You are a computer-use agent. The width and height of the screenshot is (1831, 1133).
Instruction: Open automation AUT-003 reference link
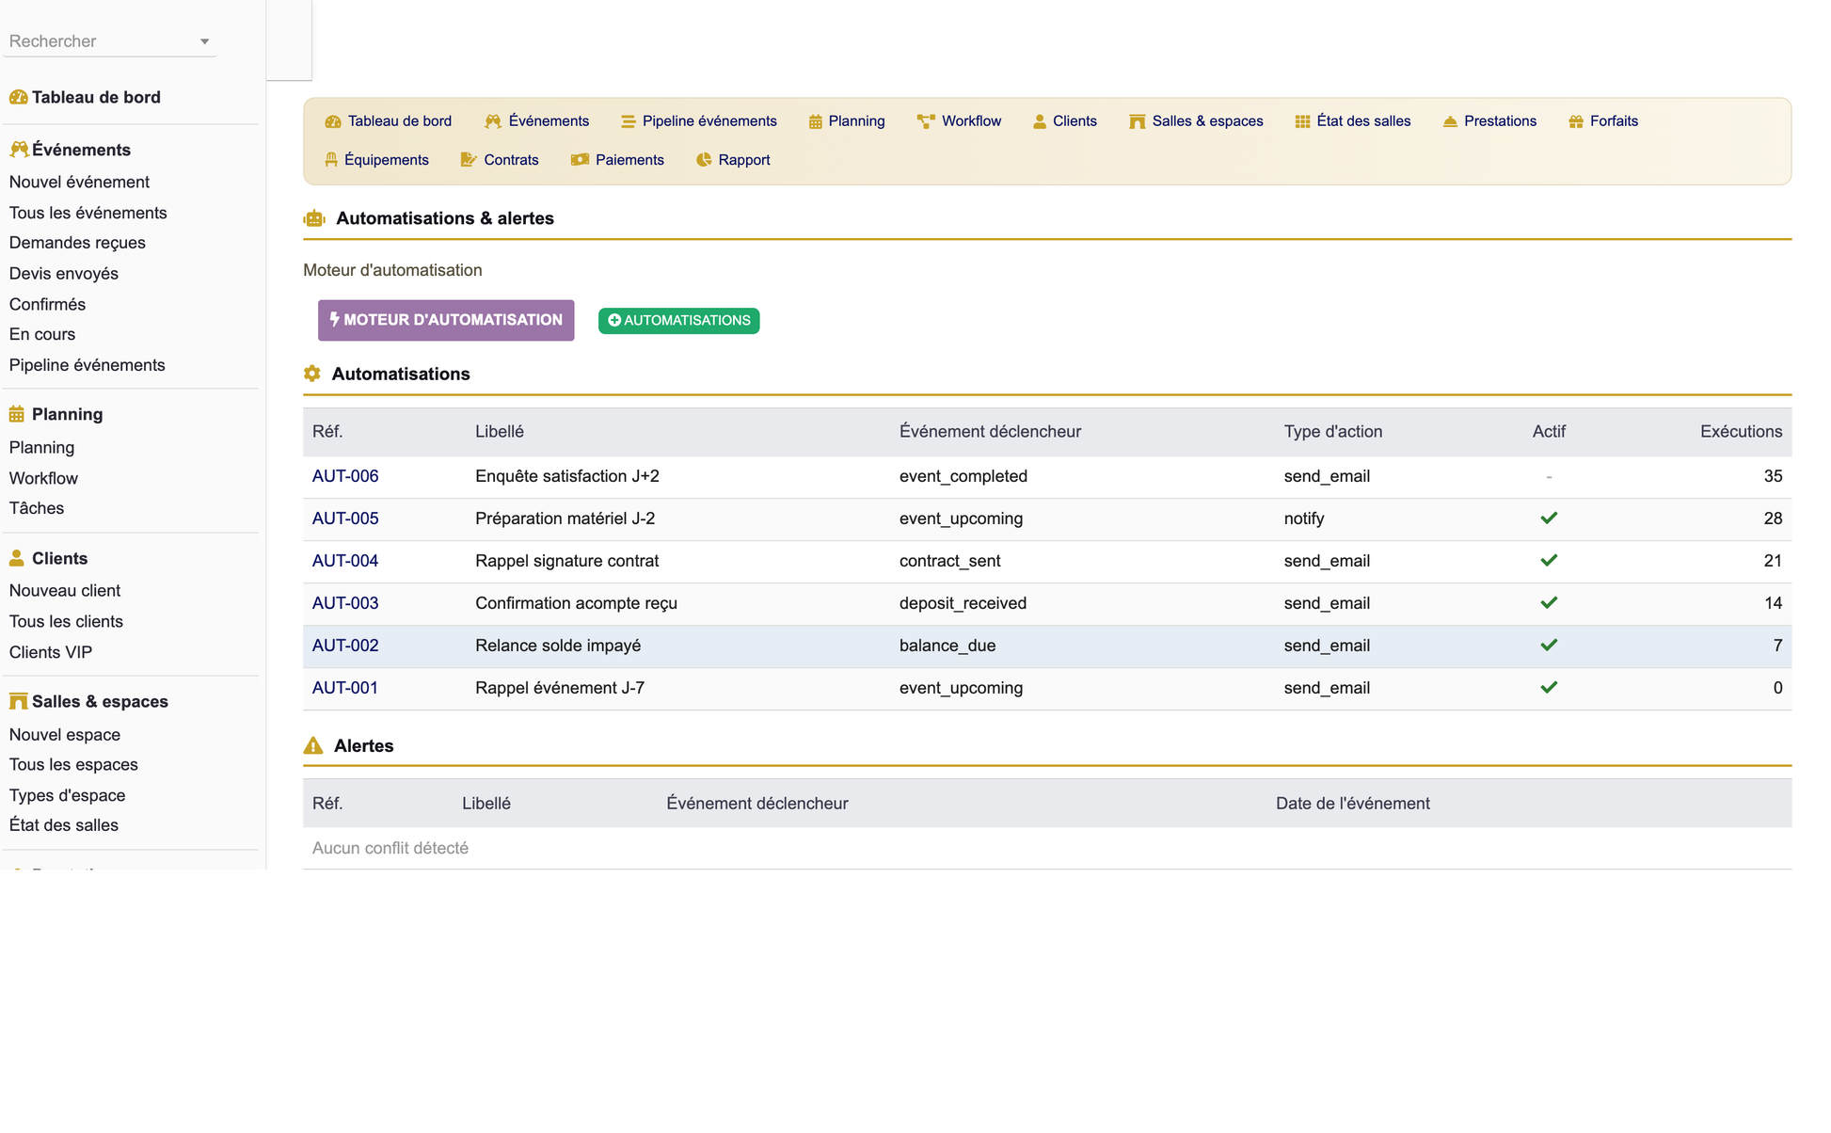[345, 603]
